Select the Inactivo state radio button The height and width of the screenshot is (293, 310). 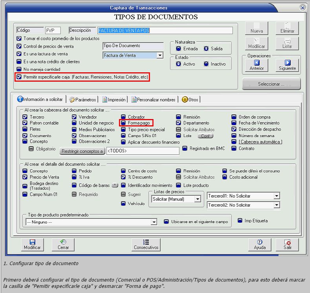pos(206,64)
